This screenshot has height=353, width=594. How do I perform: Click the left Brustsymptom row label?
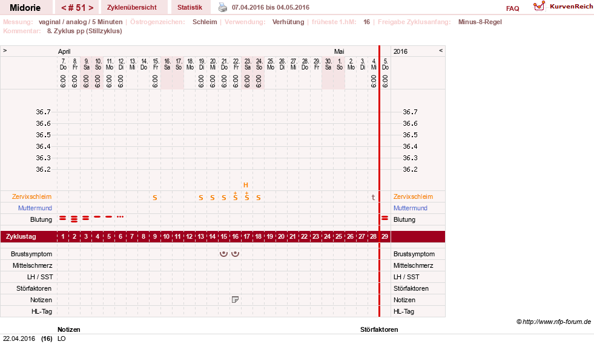(31, 254)
